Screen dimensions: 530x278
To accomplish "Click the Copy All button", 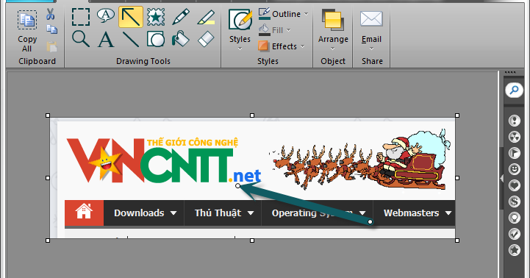I will tap(27, 31).
